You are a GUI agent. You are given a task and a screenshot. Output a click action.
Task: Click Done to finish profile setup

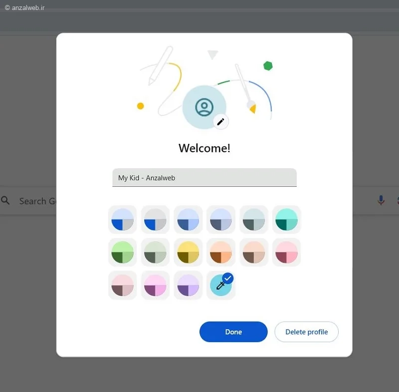click(233, 332)
